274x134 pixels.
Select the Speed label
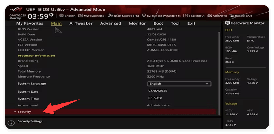point(23,66)
